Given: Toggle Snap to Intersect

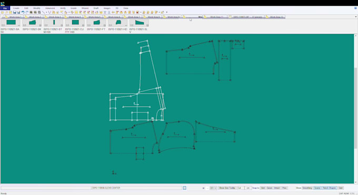Looking at the screenshot, I should (x=277, y=188).
